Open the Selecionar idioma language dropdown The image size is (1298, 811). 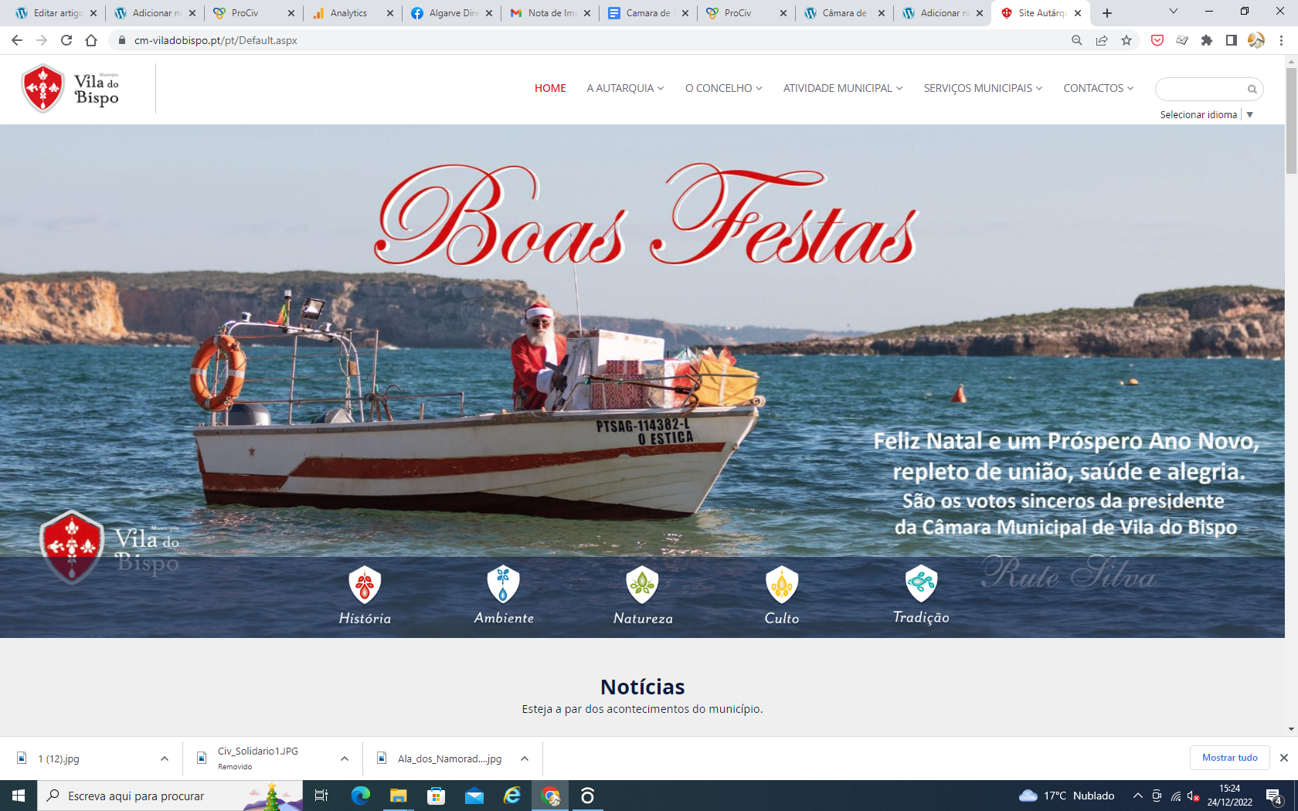tap(1205, 114)
